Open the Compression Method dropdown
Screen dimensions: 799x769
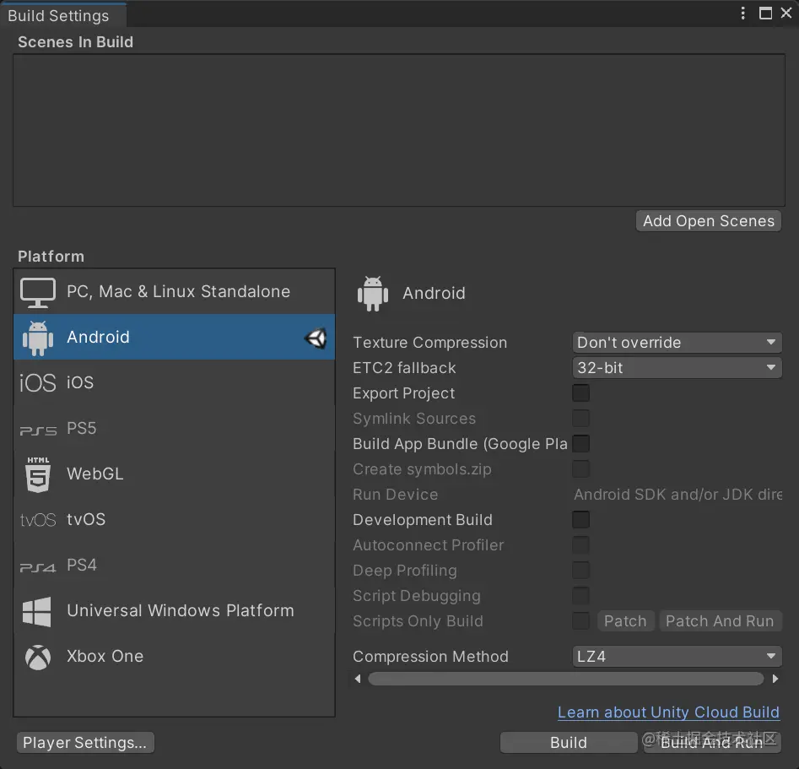point(677,656)
